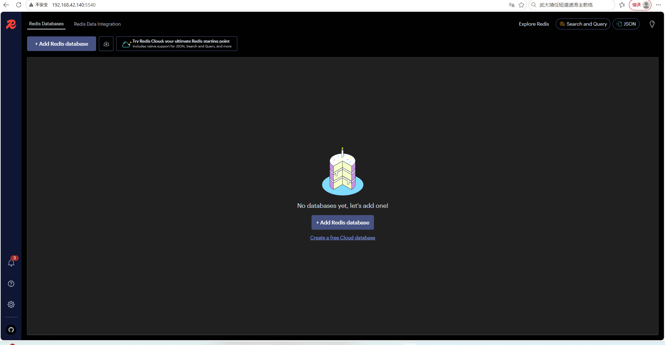
Task: Open the settings gear in the sidebar
Action: (x=11, y=304)
